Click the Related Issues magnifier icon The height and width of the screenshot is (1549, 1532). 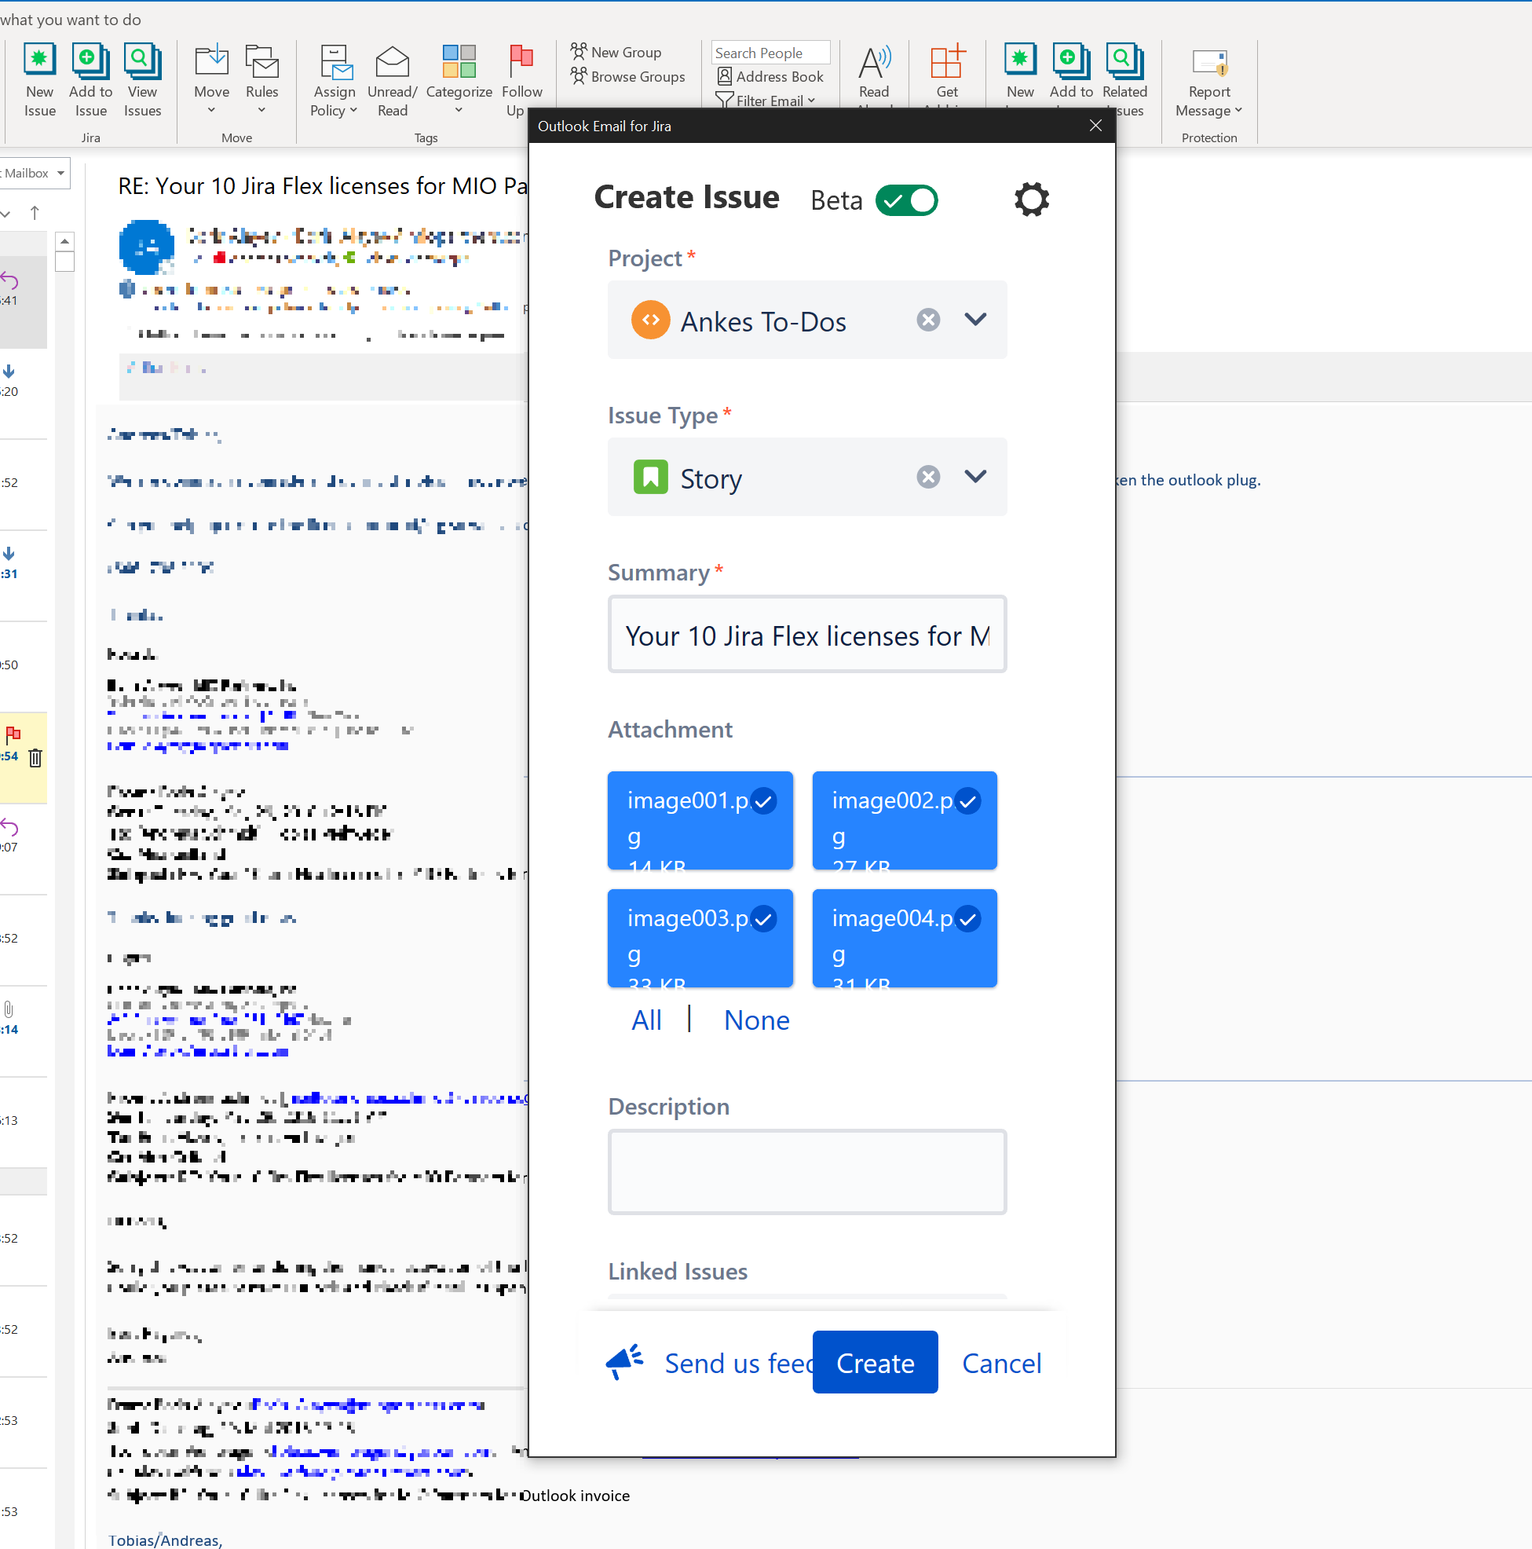(x=1123, y=60)
